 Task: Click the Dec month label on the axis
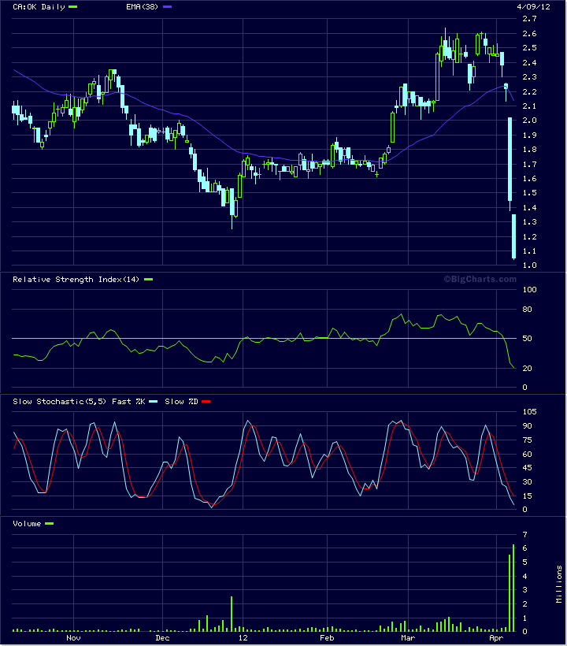click(x=162, y=638)
